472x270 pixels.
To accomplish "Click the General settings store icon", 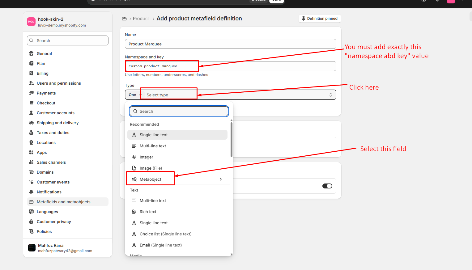I will [31, 53].
